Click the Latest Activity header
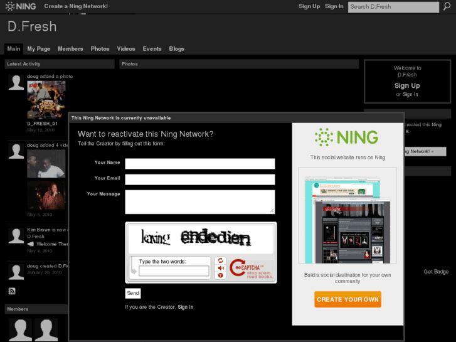Image resolution: width=456 pixels, height=342 pixels. pos(60,64)
